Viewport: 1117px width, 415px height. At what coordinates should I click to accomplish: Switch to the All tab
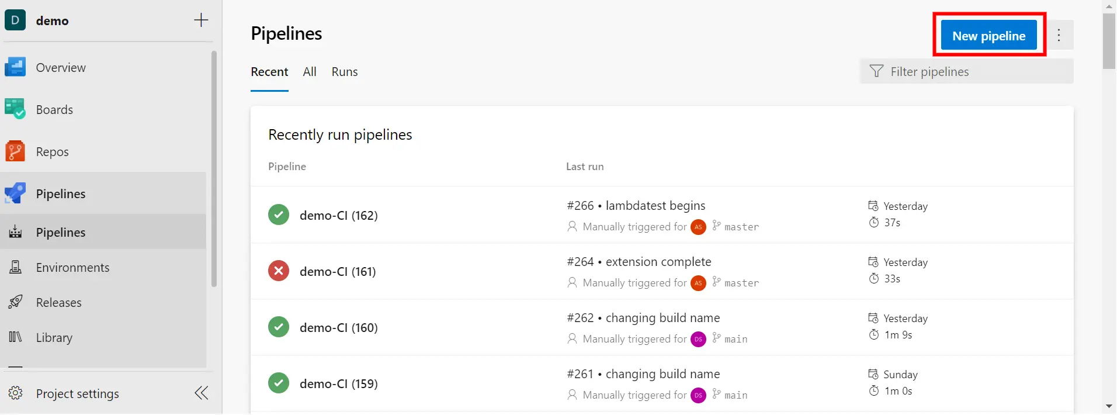point(310,71)
